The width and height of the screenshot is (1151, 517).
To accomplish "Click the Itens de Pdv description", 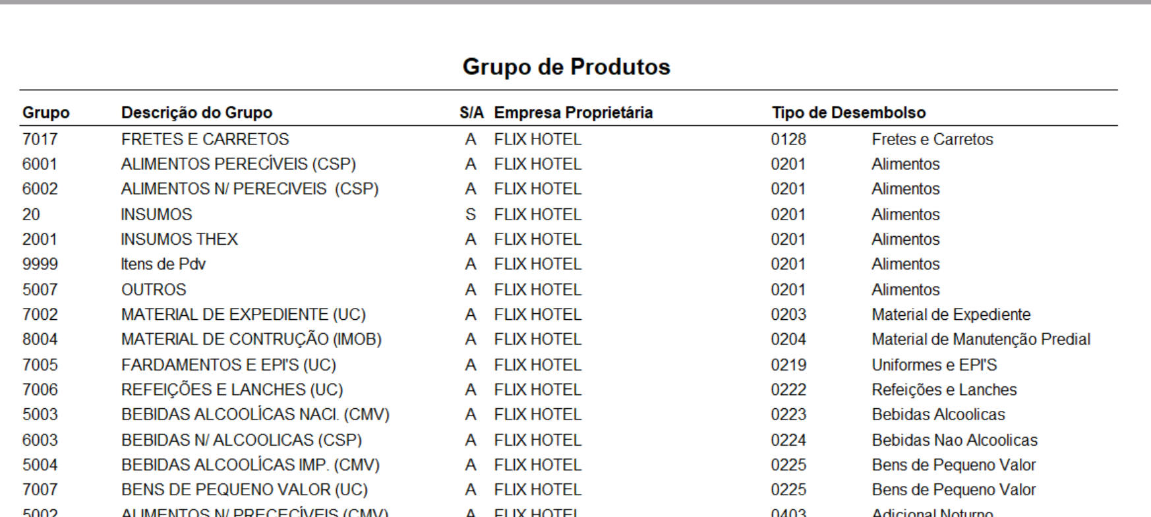I will 163,264.
